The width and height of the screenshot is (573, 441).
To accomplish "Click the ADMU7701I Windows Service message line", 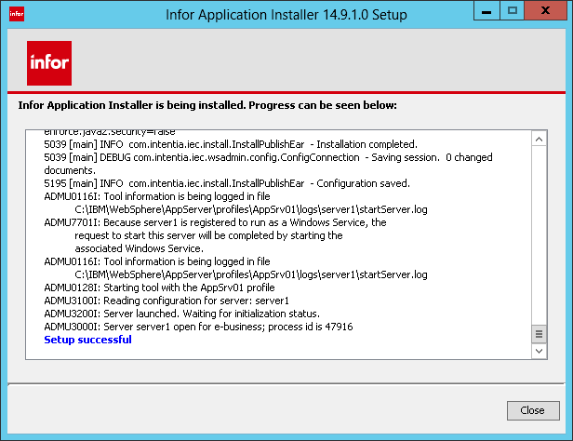I will [x=215, y=223].
